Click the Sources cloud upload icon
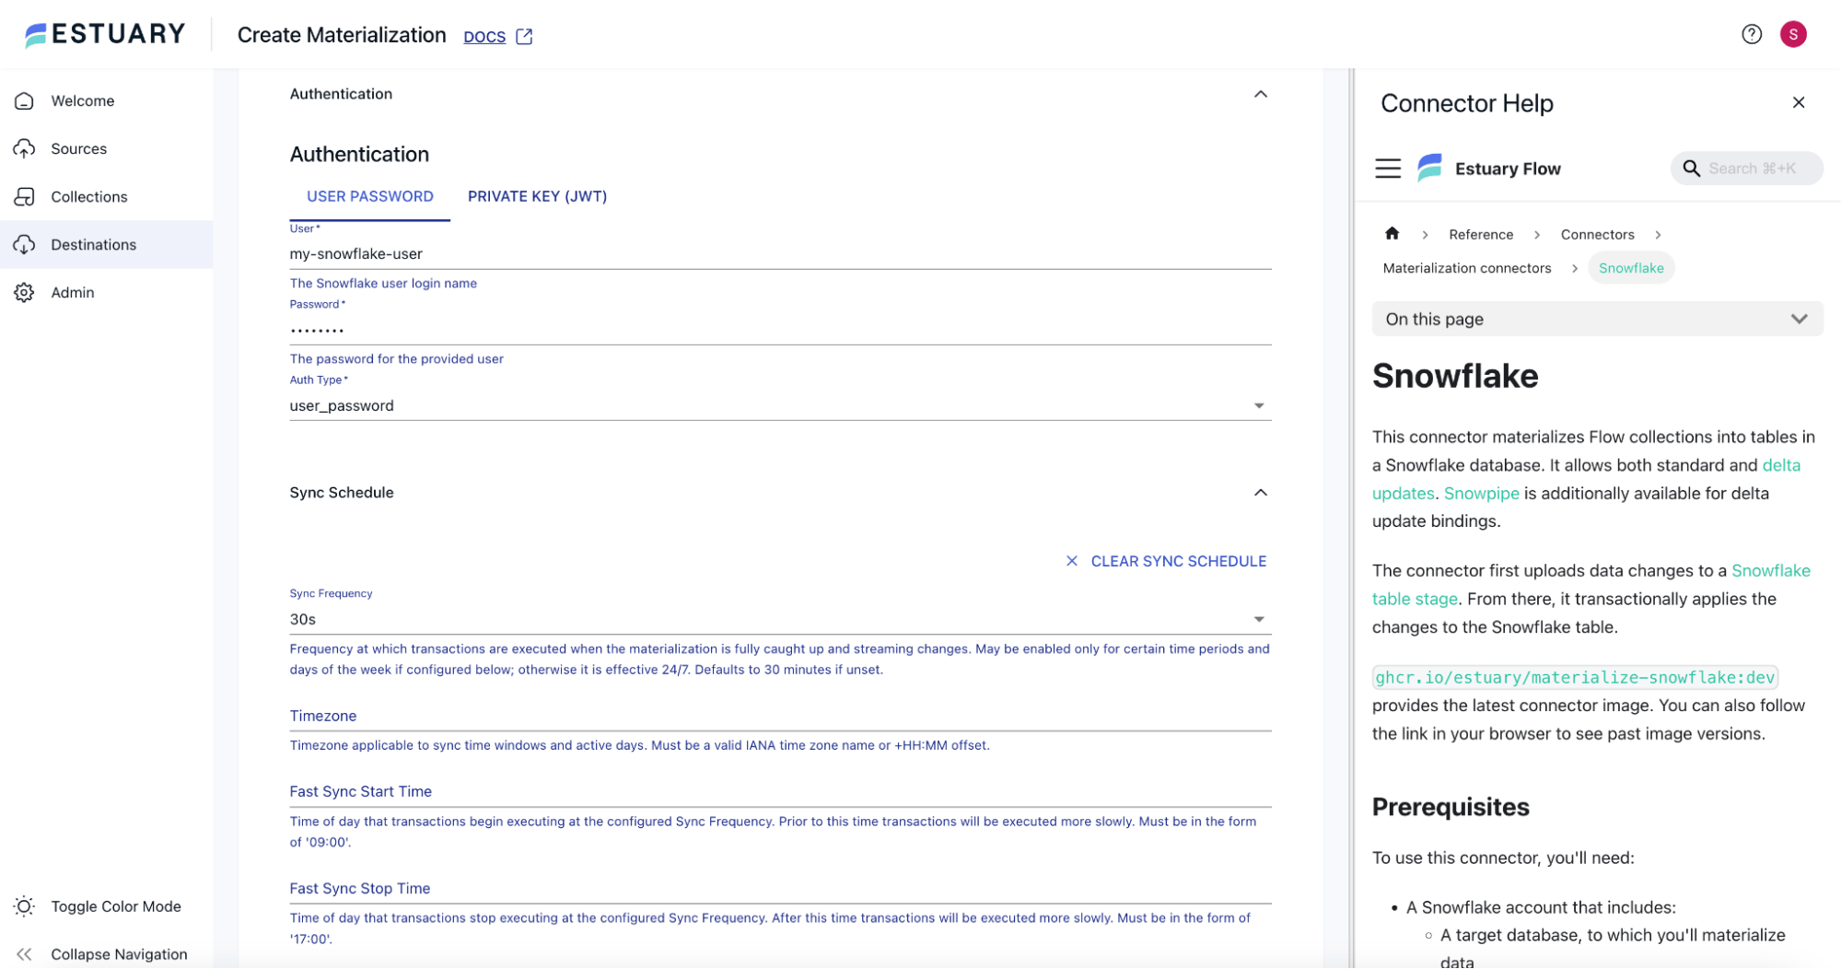Image resolution: width=1841 pixels, height=969 pixels. coord(25,149)
